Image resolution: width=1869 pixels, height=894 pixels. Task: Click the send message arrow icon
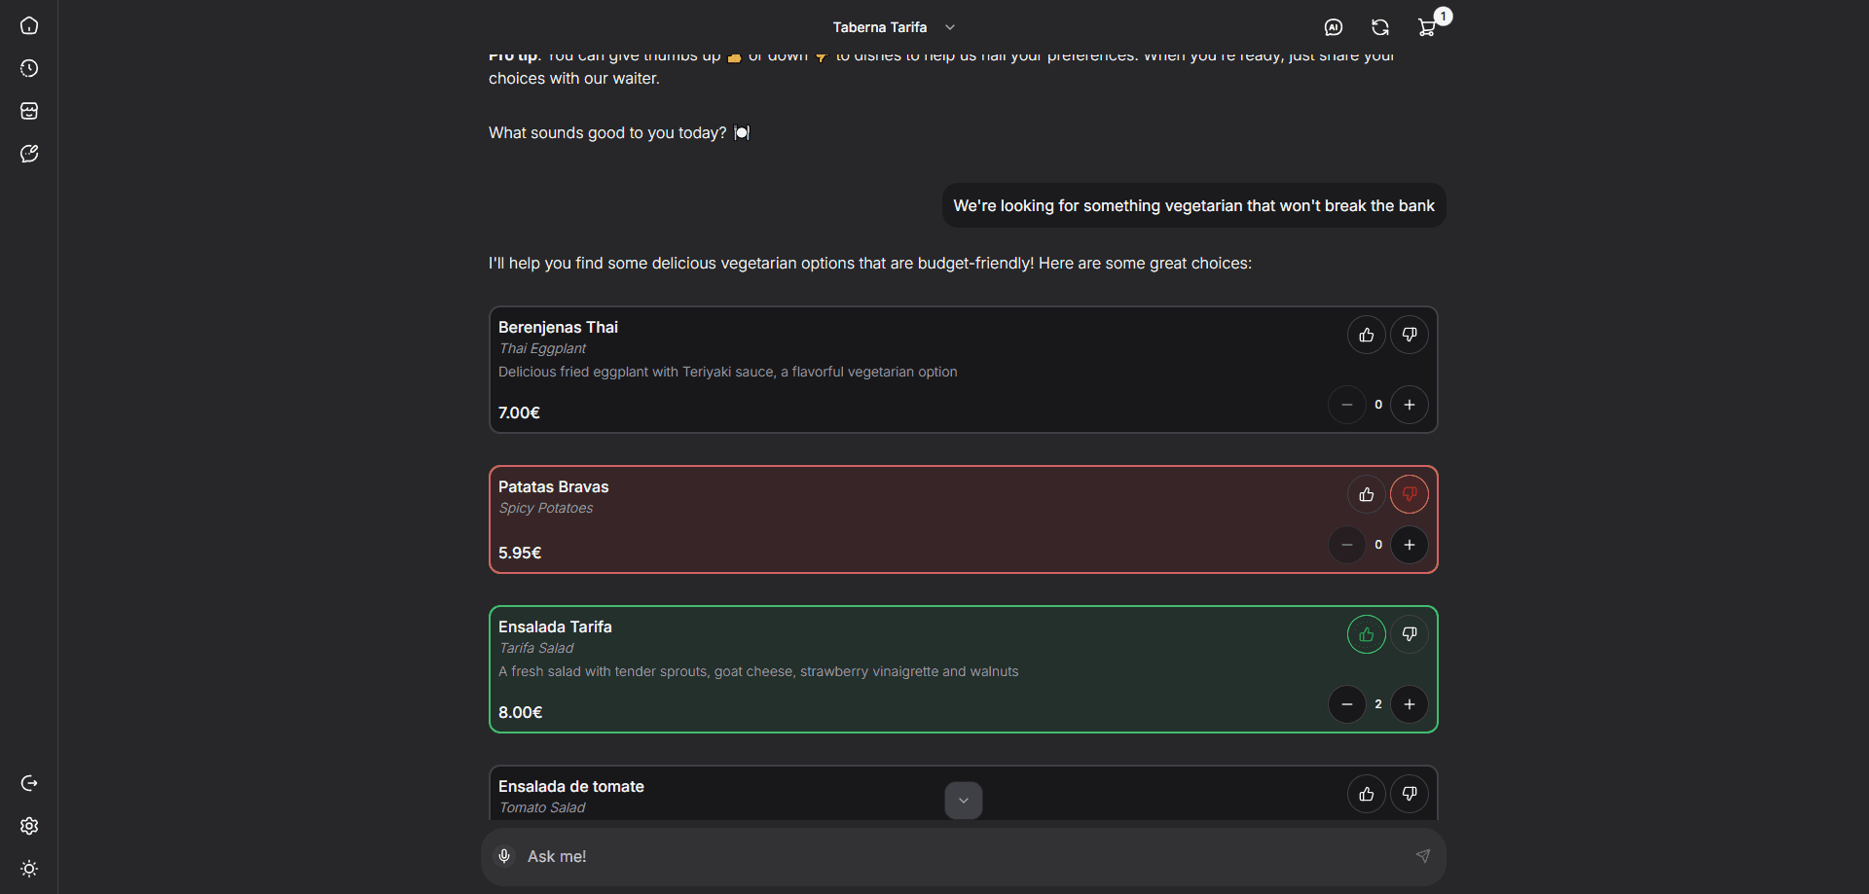[1422, 856]
